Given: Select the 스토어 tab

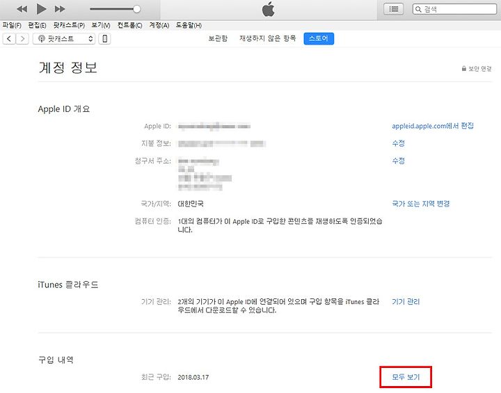Looking at the screenshot, I should pyautogui.click(x=319, y=39).
